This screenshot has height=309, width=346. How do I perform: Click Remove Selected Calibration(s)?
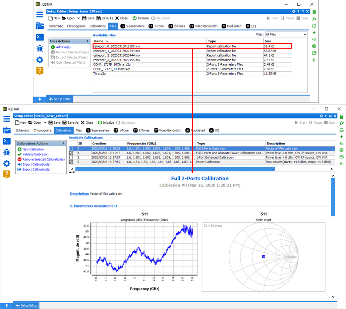point(41,160)
